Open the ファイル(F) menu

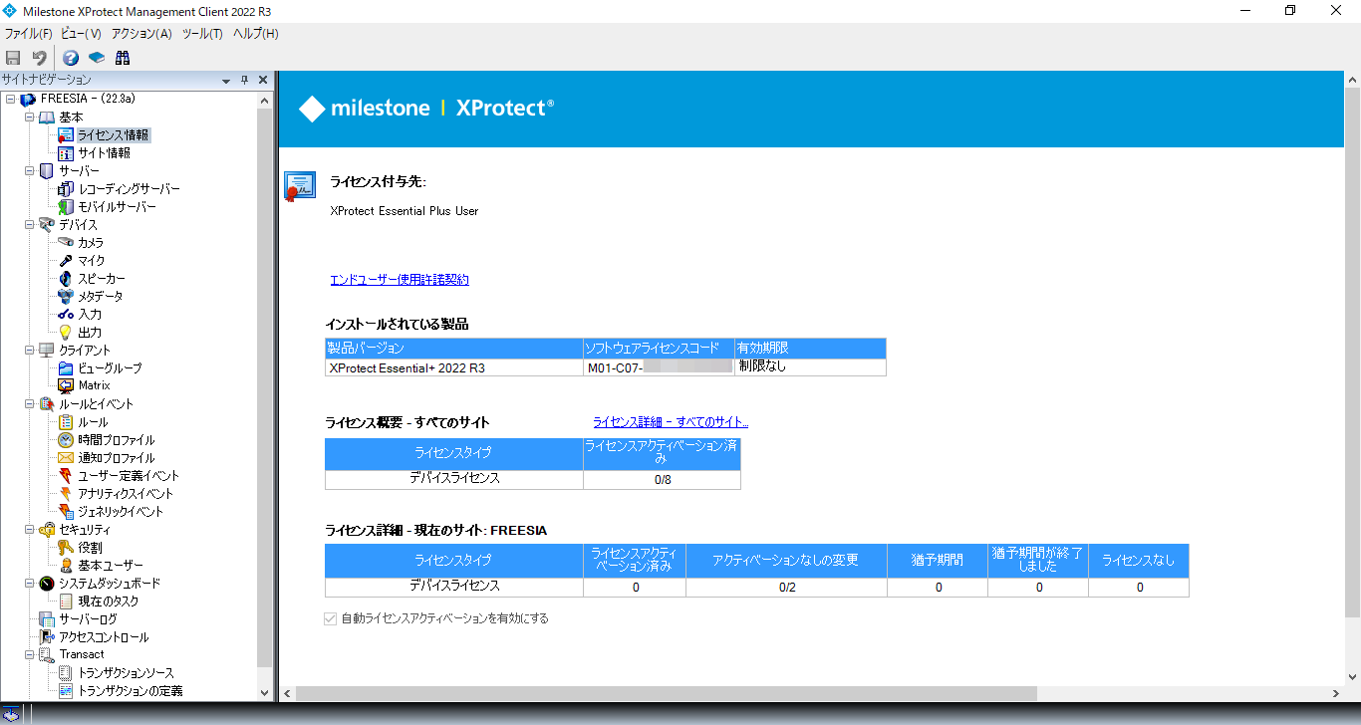click(x=28, y=34)
